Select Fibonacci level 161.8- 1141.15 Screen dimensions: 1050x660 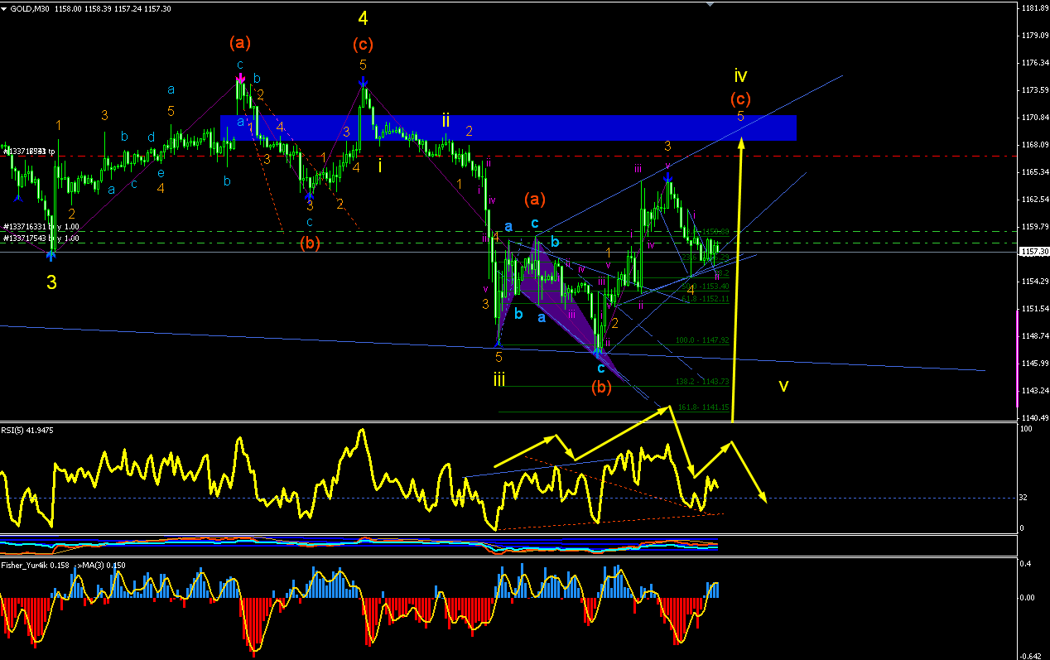[702, 407]
